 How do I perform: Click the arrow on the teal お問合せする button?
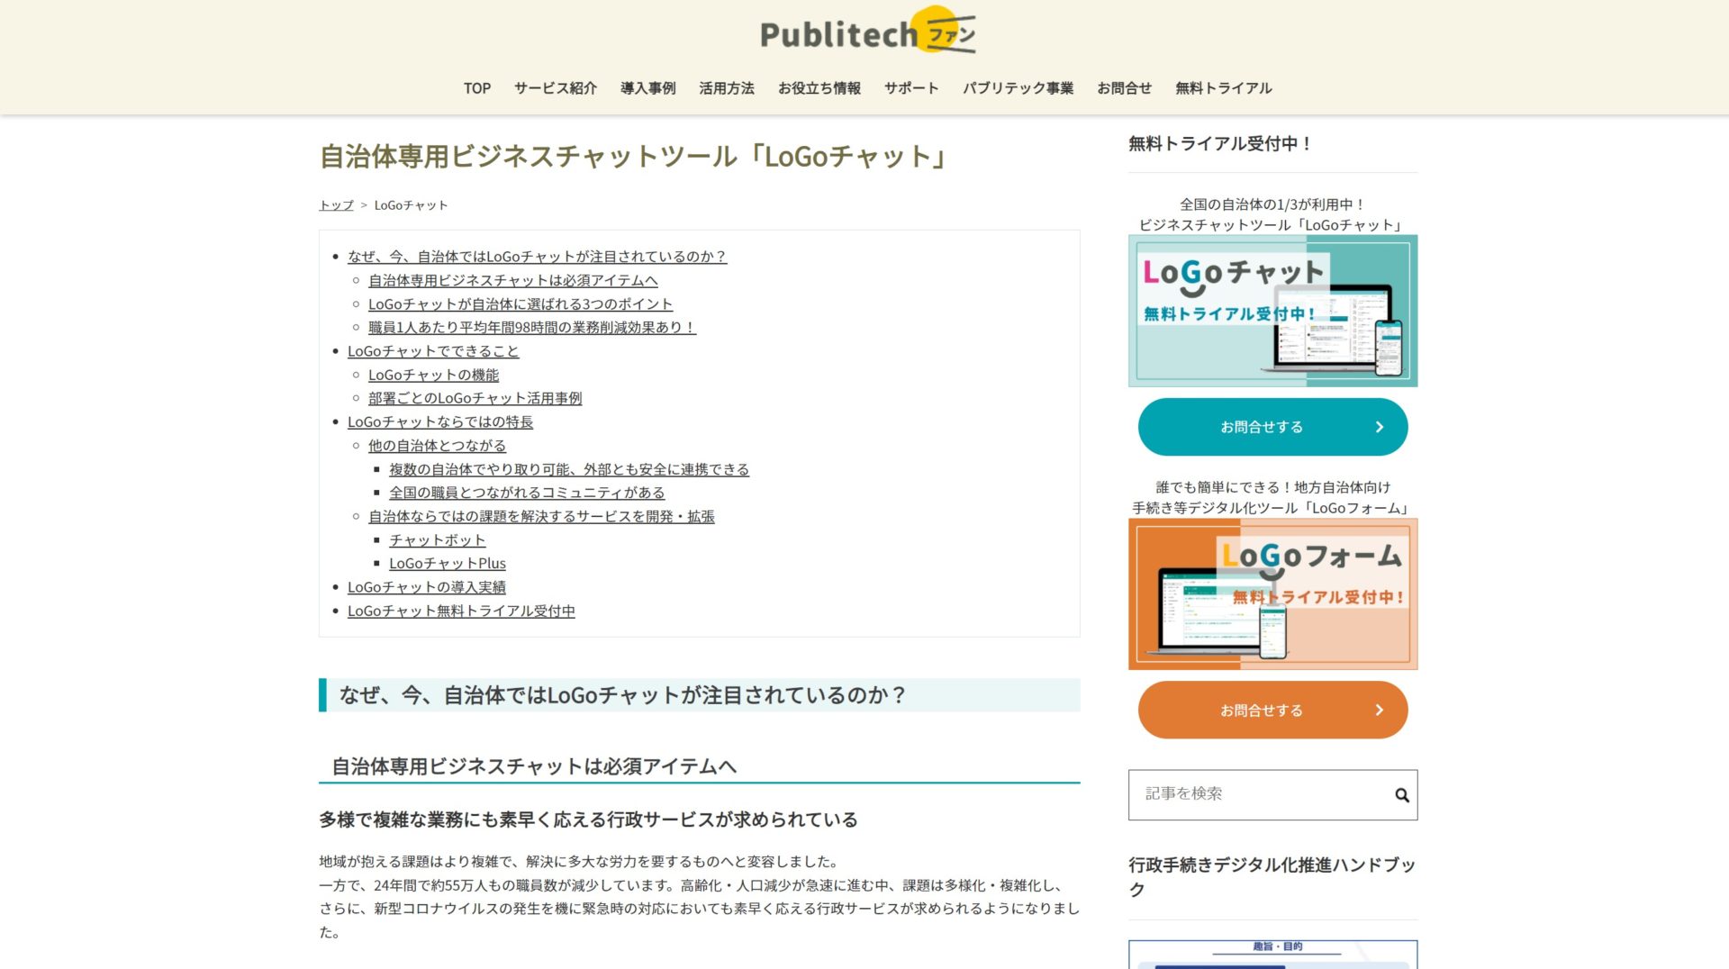pyautogui.click(x=1379, y=426)
